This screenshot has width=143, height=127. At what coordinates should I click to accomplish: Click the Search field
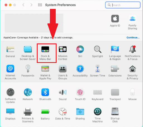tap(123, 5)
